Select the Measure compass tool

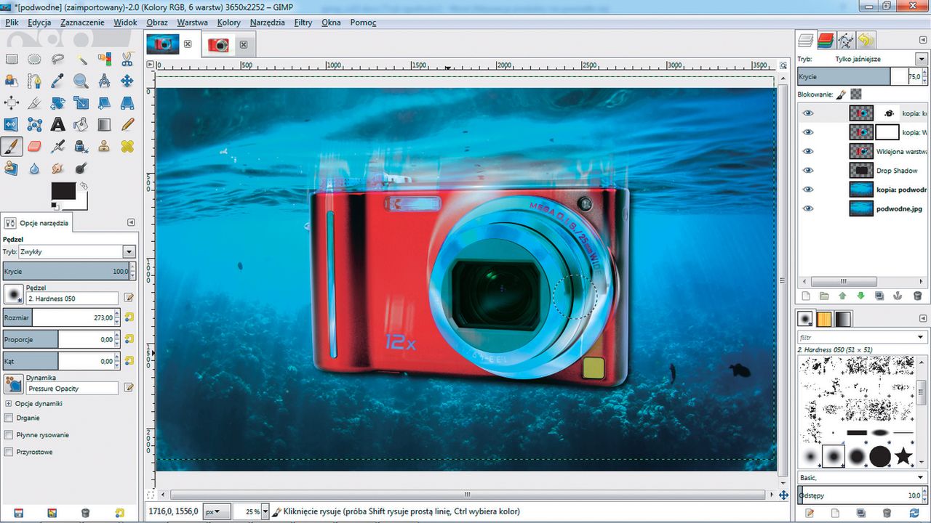(104, 81)
